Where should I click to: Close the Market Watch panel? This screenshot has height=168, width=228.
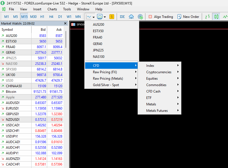click(x=65, y=23)
